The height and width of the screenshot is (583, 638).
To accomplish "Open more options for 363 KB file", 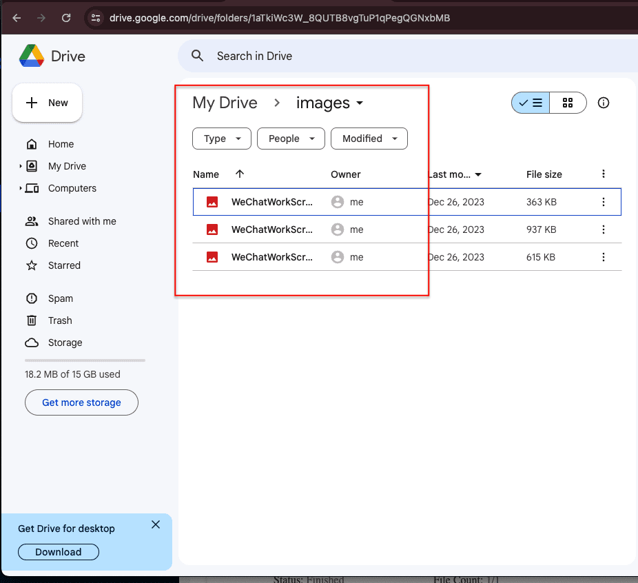I will 604,202.
